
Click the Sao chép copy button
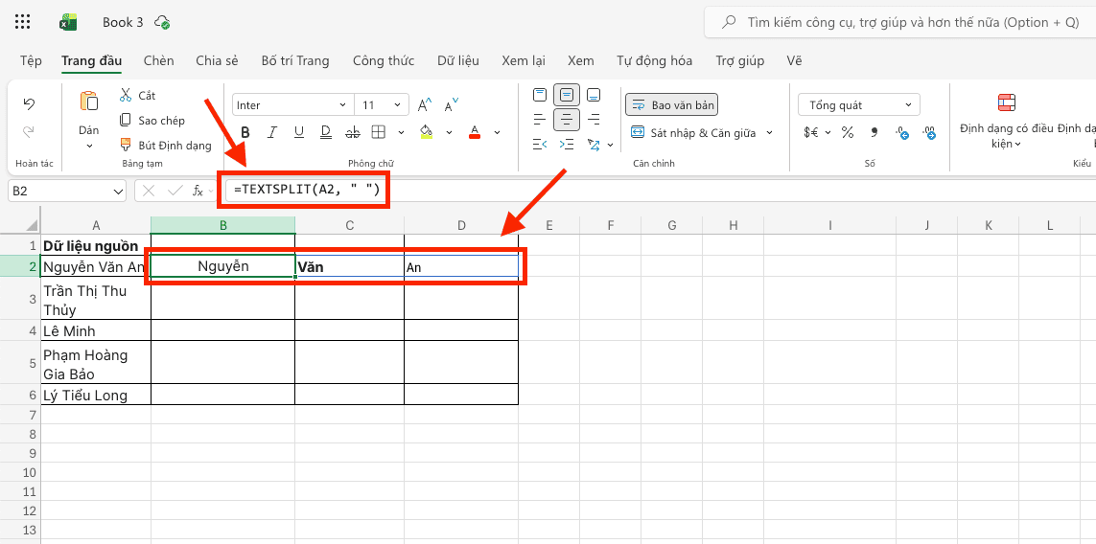152,121
